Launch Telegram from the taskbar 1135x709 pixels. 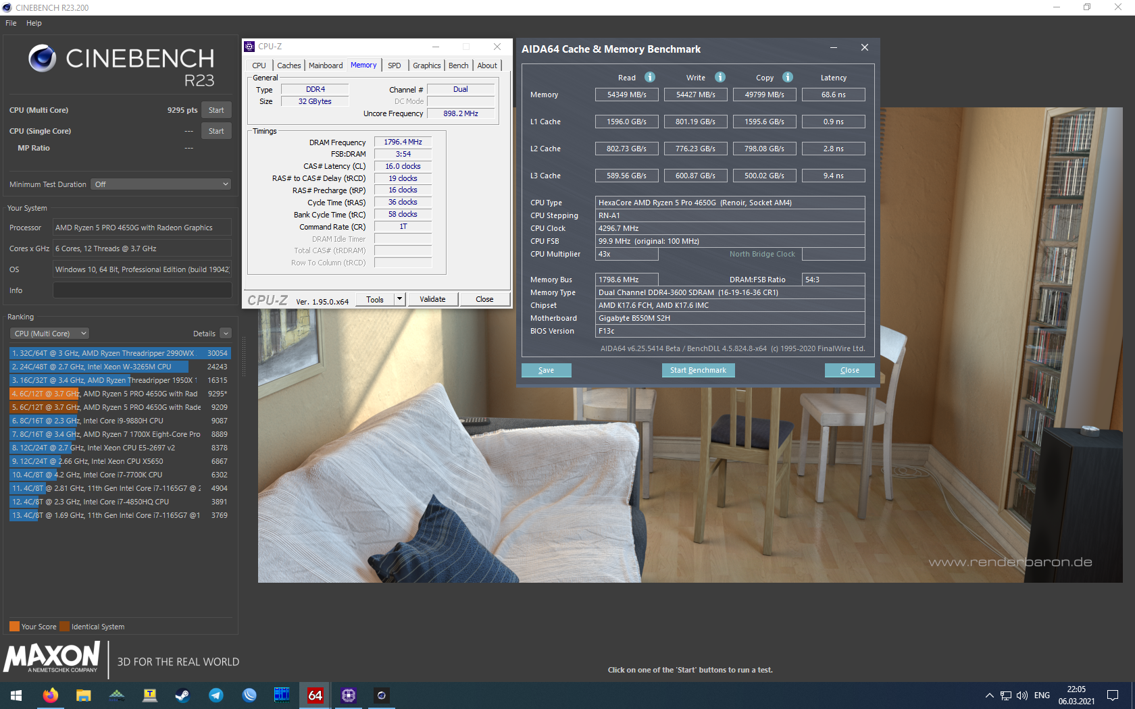pyautogui.click(x=216, y=695)
